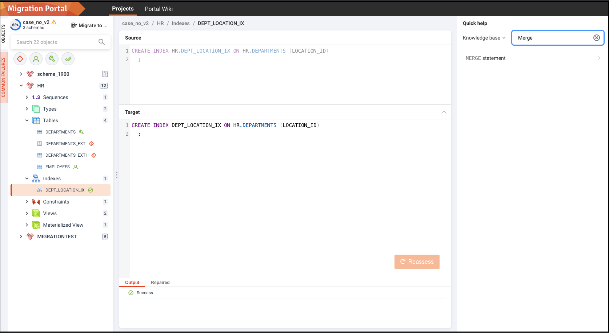Click the Views group icon
The width and height of the screenshot is (609, 333).
36,213
